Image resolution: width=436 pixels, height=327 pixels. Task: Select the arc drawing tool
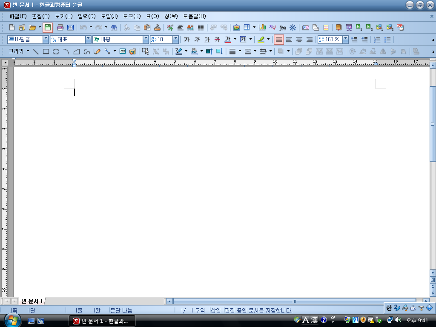coord(66,51)
